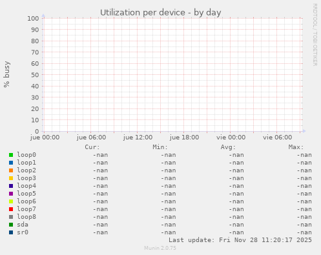
Task: Click the 'jue 12:00' time label
Action: [x=138, y=138]
